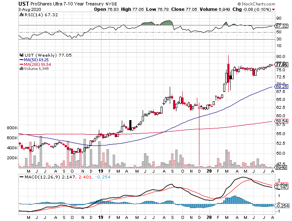Click the black MACD legend line
The width and height of the screenshot is (292, 221).
click(22, 177)
